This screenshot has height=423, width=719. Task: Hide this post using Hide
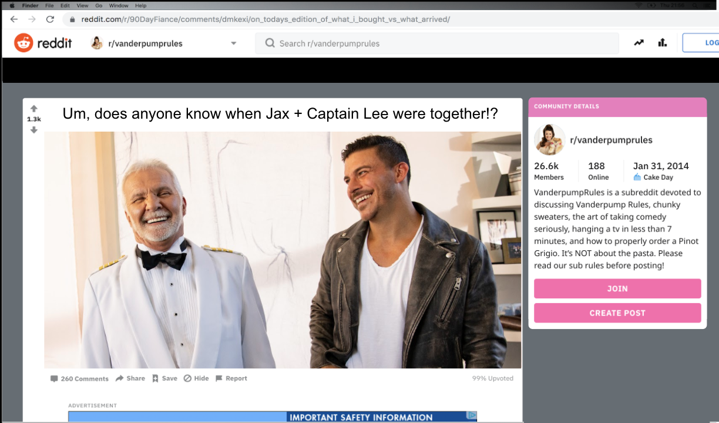[x=196, y=378]
